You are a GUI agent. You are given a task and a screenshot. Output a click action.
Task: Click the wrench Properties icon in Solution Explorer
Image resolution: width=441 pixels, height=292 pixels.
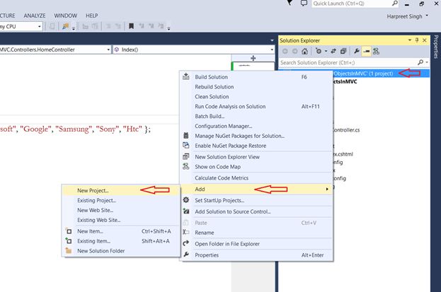click(x=357, y=51)
